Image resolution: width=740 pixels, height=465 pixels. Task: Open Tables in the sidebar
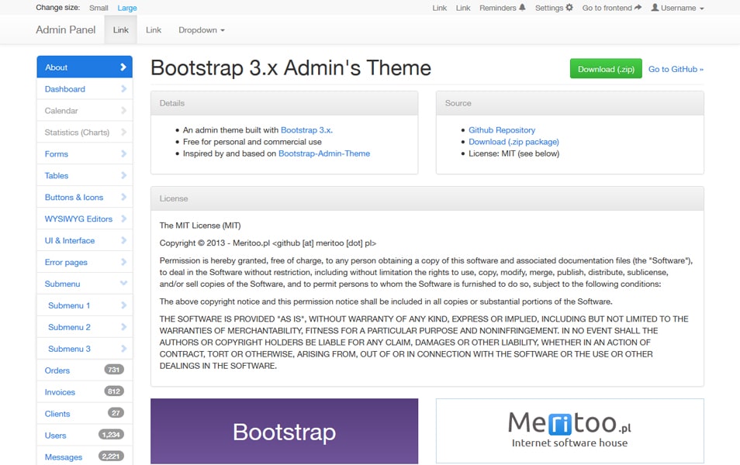pyautogui.click(x=85, y=175)
